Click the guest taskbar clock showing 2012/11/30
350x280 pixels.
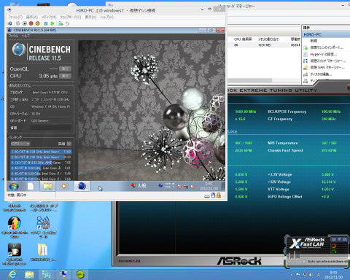coord(209,186)
